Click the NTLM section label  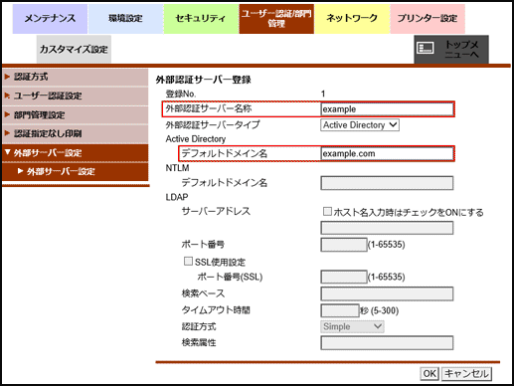pyautogui.click(x=177, y=168)
